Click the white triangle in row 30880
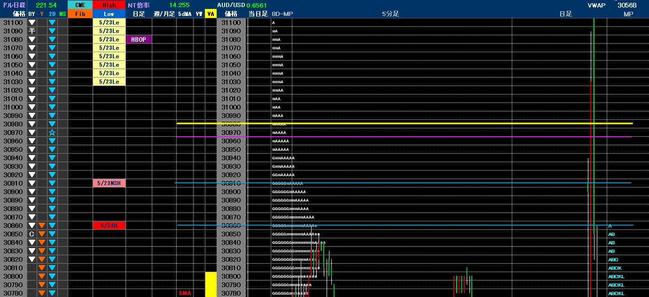This screenshot has width=649, height=297. coord(32,209)
